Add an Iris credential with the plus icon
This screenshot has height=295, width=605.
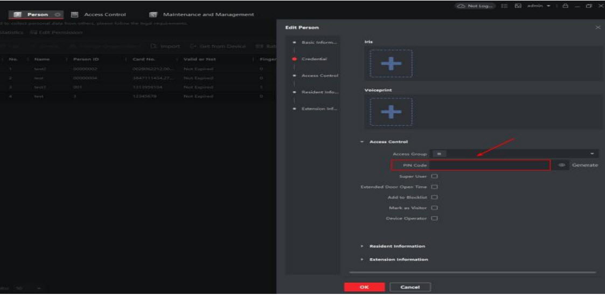pyautogui.click(x=391, y=64)
